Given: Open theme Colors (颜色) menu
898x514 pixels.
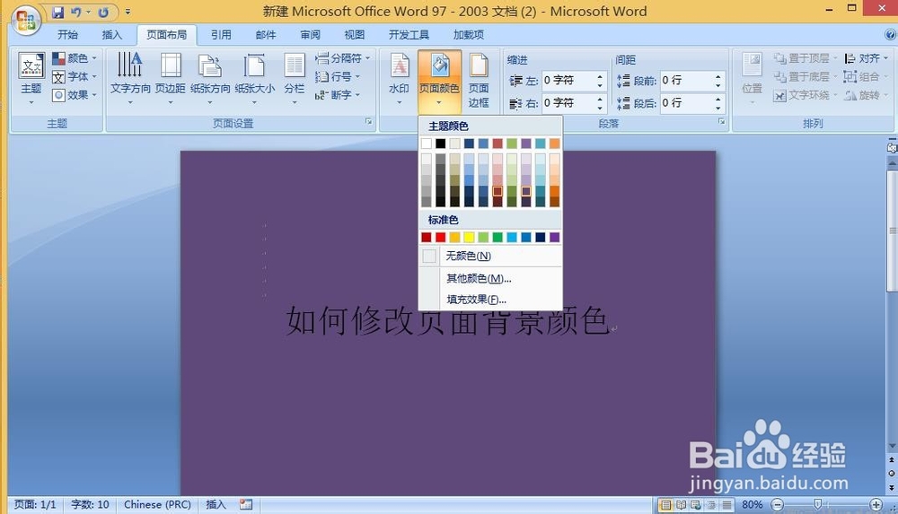Looking at the screenshot, I should (x=75, y=57).
